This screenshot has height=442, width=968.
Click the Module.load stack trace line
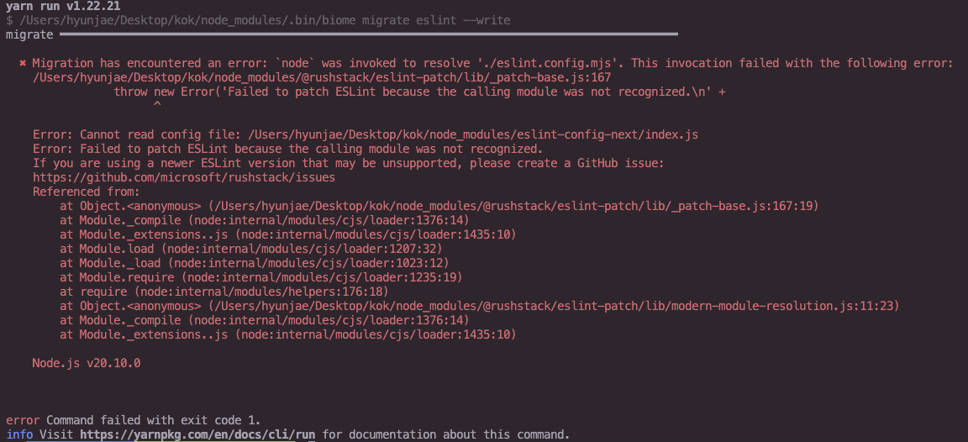(250, 249)
